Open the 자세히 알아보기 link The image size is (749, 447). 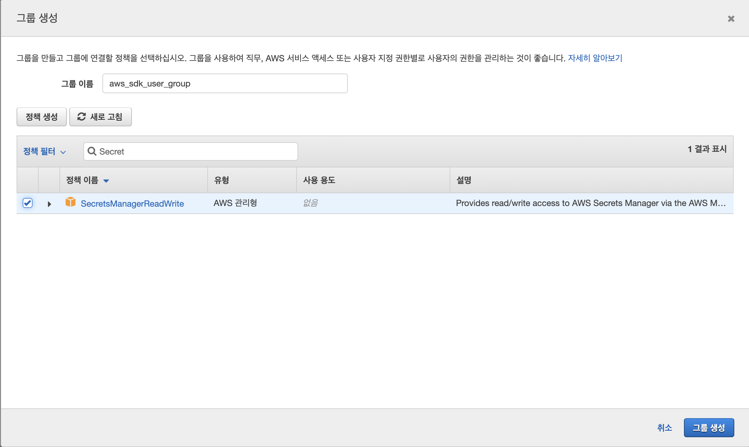595,58
